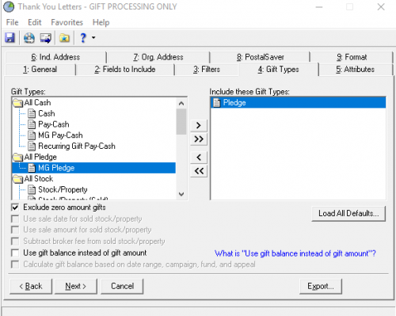Select MG Pledge in the tree
The width and height of the screenshot is (396, 316).
point(93,168)
